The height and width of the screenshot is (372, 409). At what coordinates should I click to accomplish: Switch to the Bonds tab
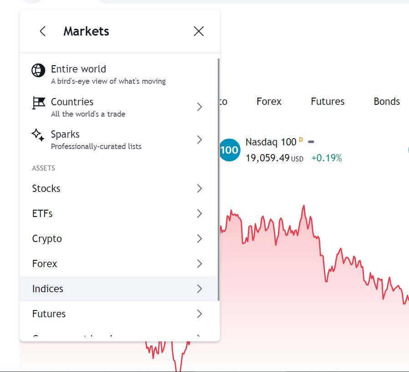[387, 101]
